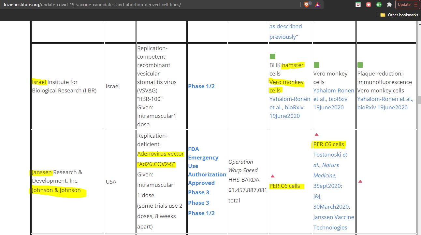Open Yahalom-Ronen link under BHK hamster cells

point(290,107)
